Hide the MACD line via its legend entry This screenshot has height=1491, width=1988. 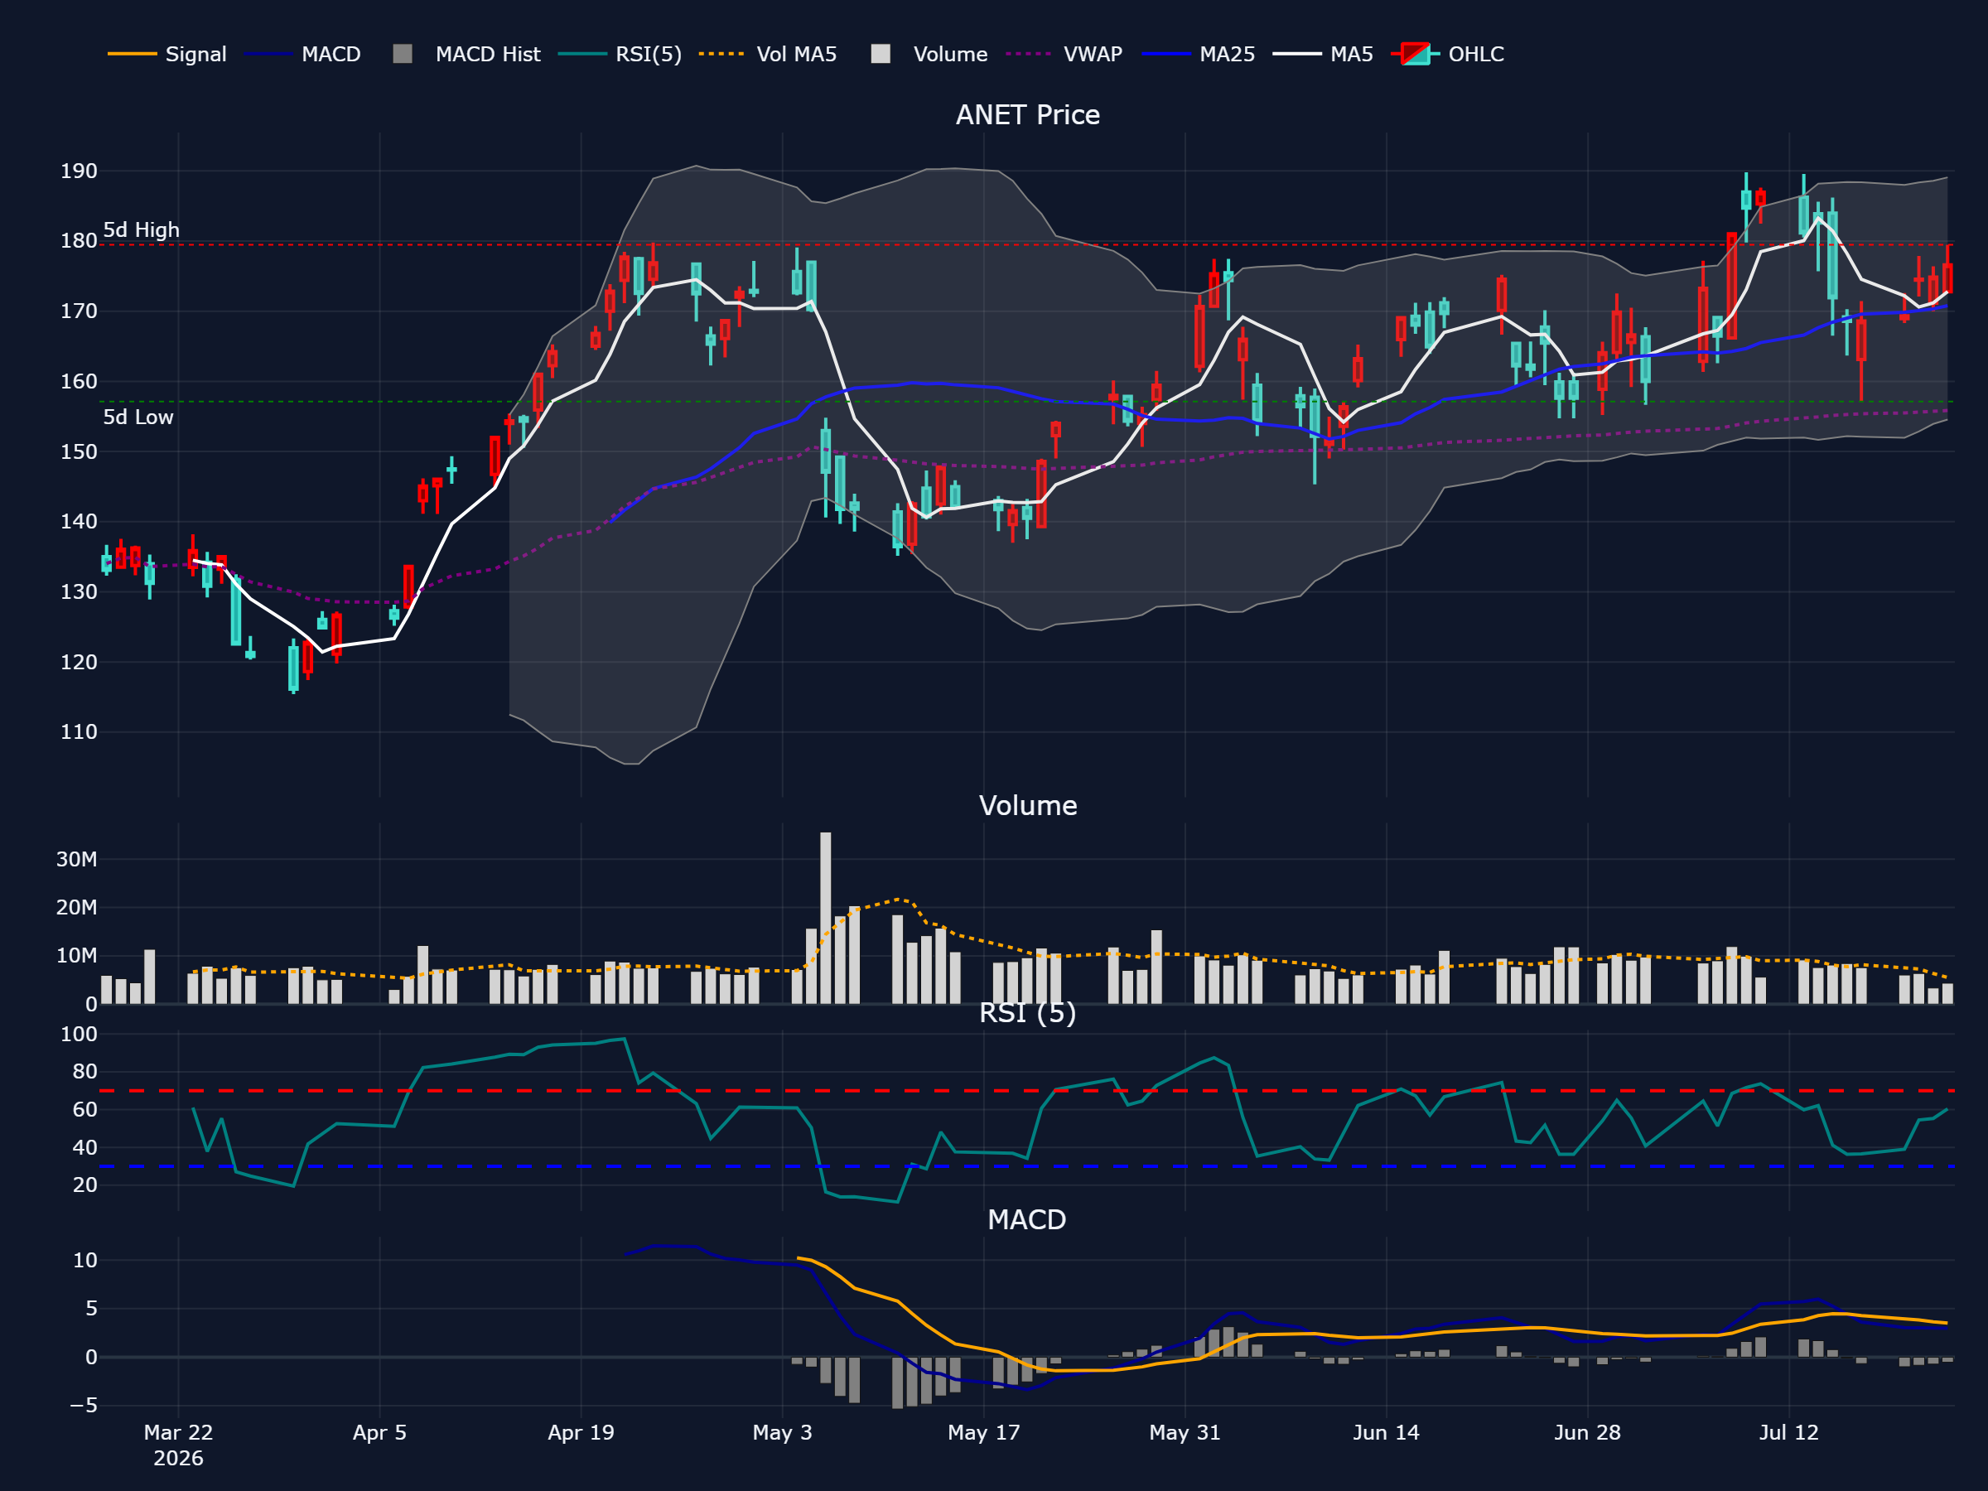[302, 54]
